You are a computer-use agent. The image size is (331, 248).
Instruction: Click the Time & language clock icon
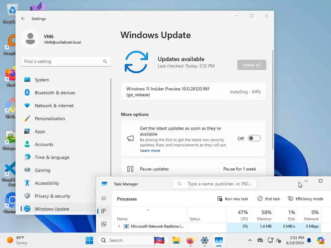[x=27, y=157]
